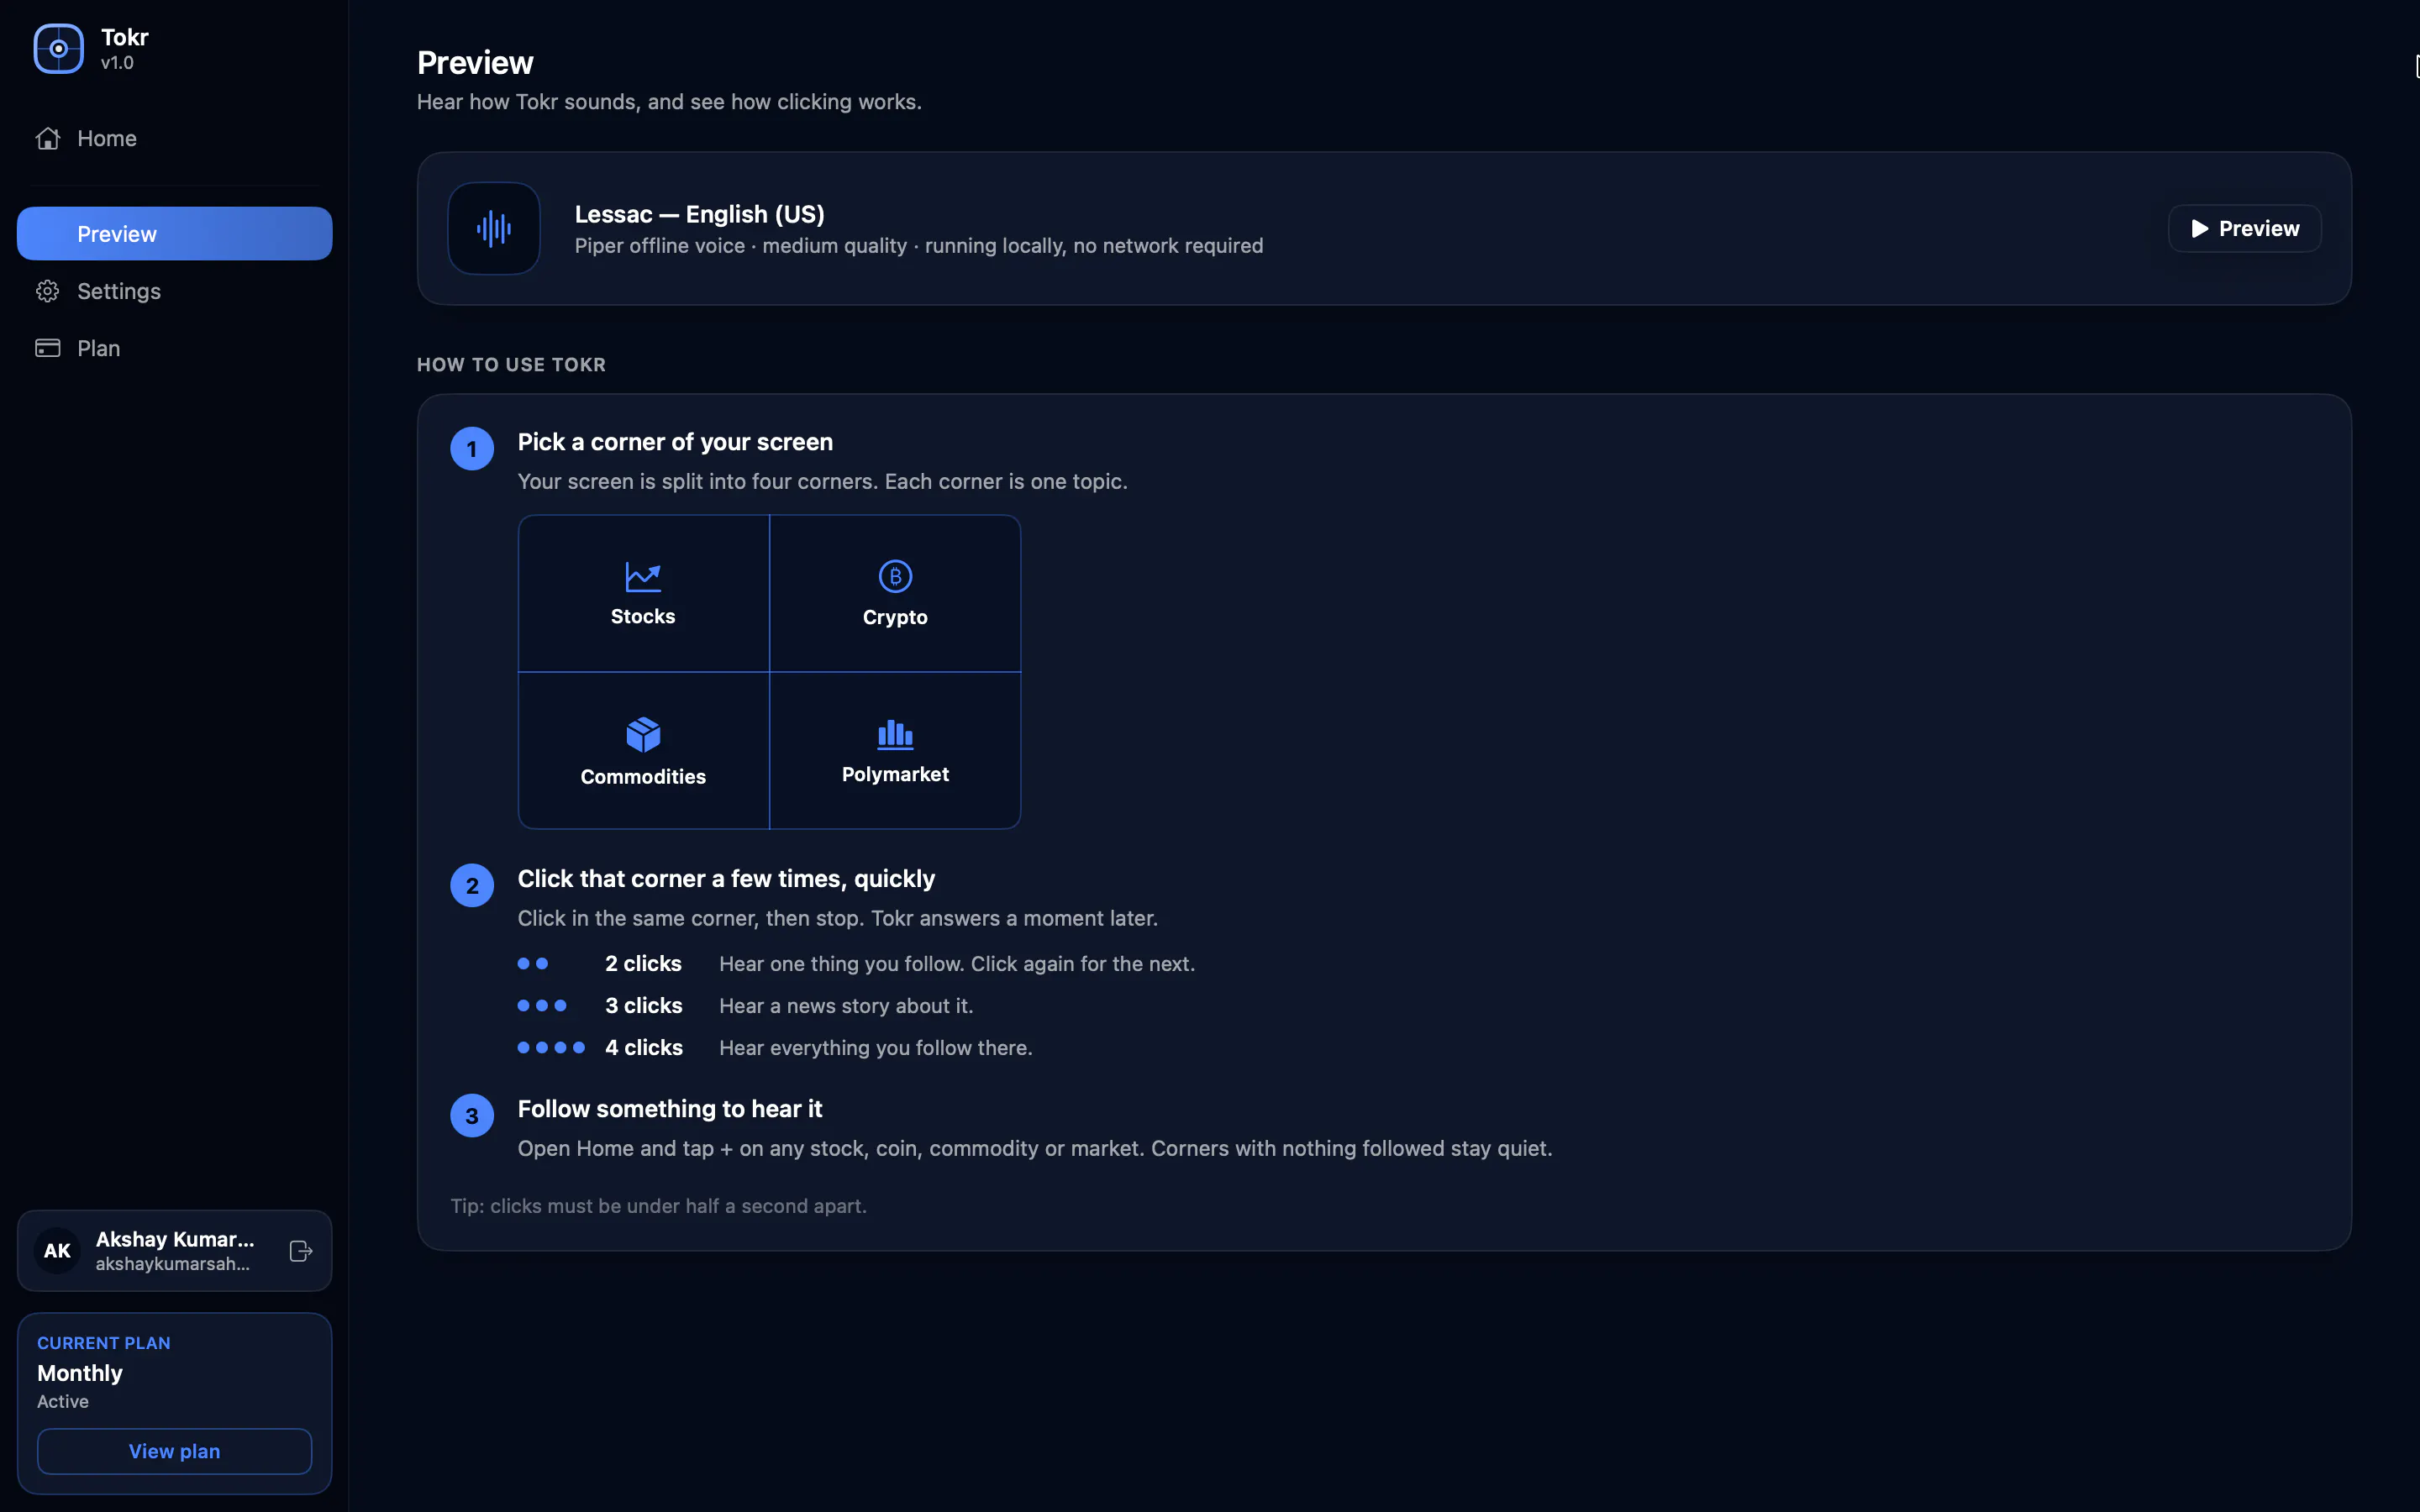This screenshot has height=1512, width=2420.
Task: Click the 'Pick a corner of your screen' heading
Action: click(x=675, y=442)
